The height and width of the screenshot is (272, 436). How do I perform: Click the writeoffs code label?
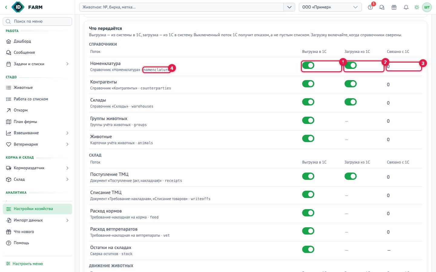200,199
